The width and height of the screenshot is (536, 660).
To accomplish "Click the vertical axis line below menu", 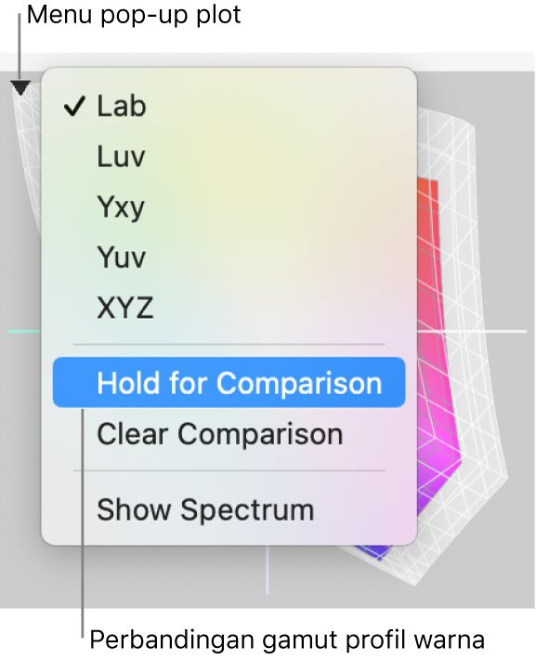I will click(x=268, y=570).
